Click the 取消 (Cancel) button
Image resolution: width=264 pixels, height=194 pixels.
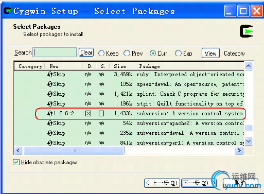(240, 183)
